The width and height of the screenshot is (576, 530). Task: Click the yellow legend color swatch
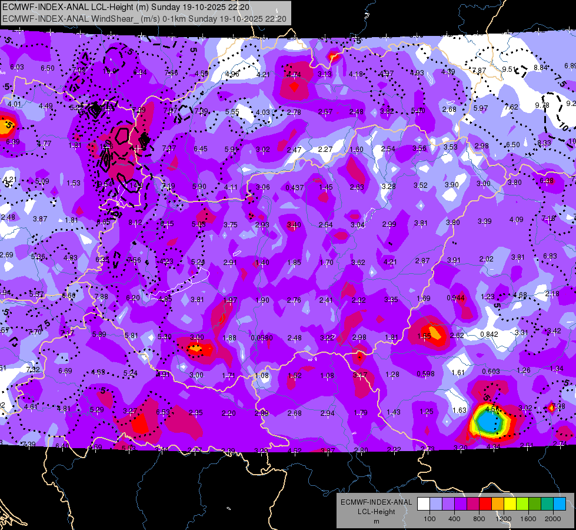click(x=510, y=503)
